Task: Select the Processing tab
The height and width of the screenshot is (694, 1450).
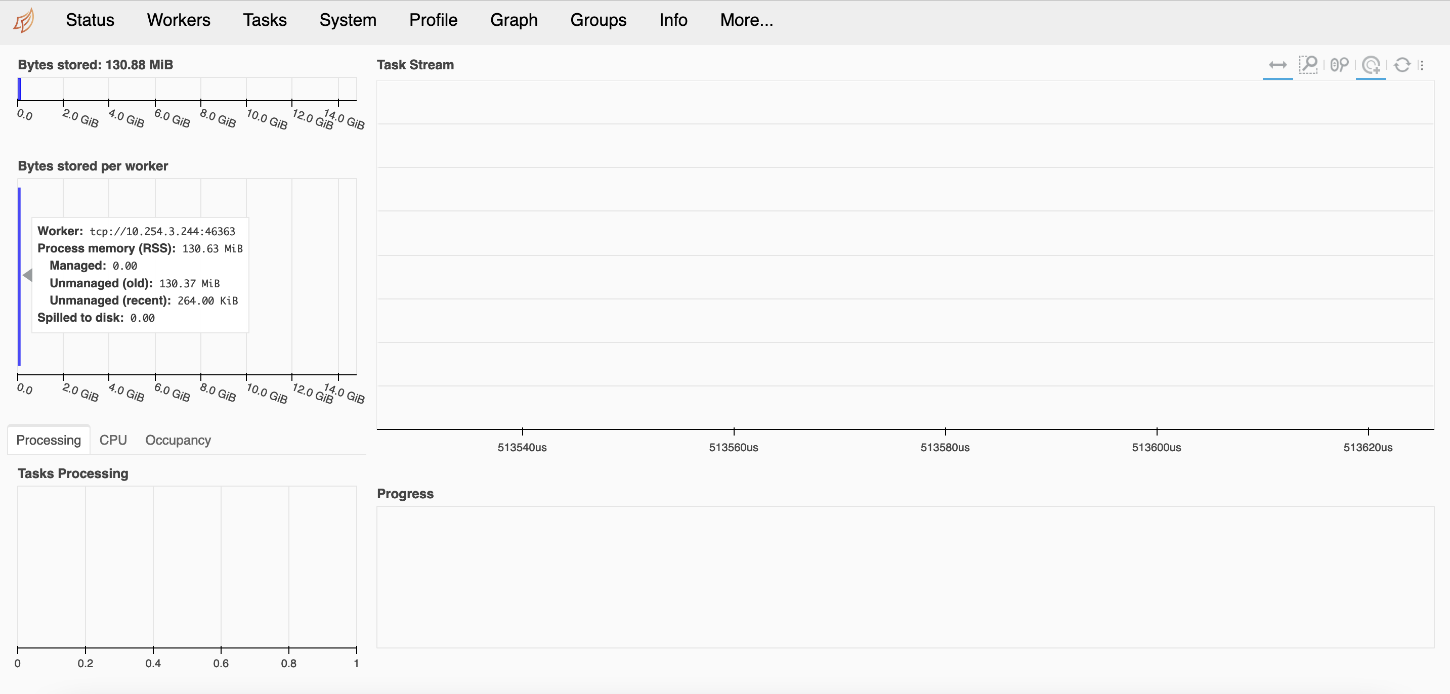Action: pos(49,440)
